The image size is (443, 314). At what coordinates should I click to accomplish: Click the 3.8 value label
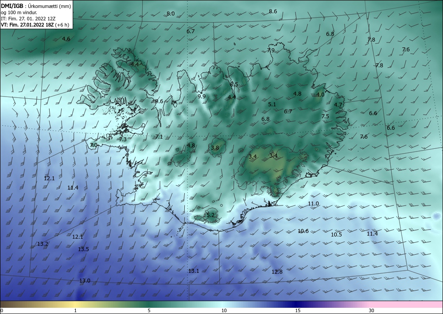[x=215, y=148]
